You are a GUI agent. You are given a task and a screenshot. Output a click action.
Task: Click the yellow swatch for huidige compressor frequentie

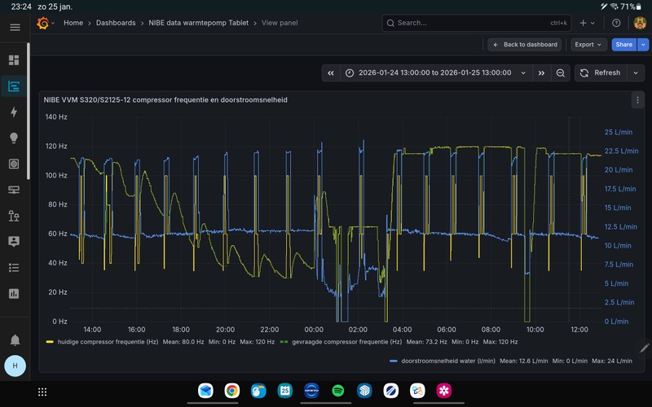coord(50,342)
